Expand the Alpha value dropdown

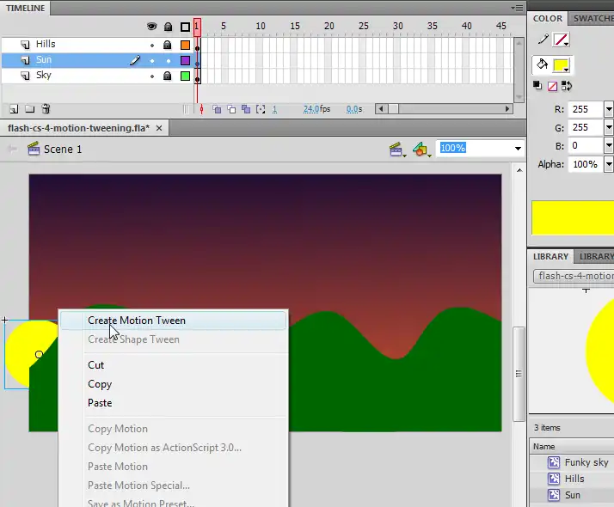click(609, 164)
